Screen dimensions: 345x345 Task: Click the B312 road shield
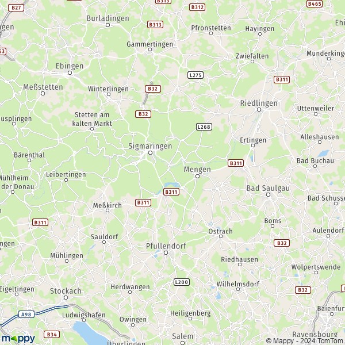click(x=197, y=7)
